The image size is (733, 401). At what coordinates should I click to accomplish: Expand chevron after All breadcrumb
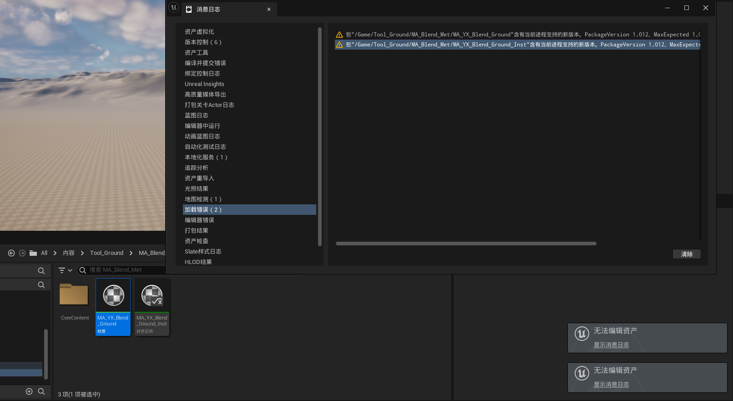(x=55, y=253)
